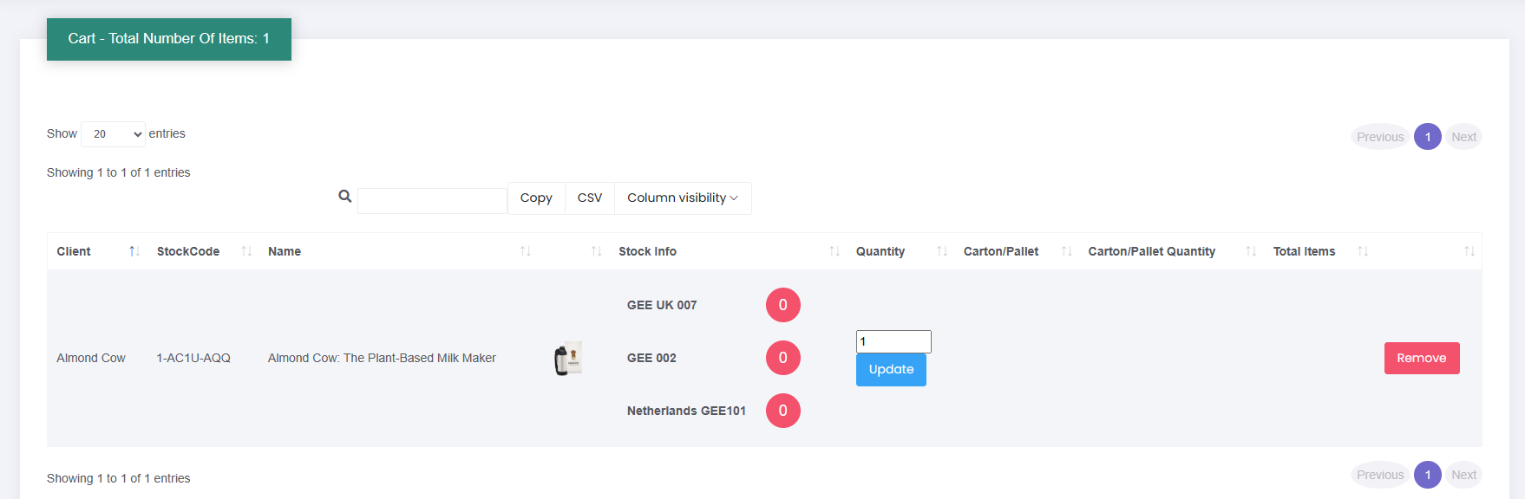Image resolution: width=1525 pixels, height=499 pixels.
Task: Click the Netherlands GEE101 warehouse label
Action: (686, 411)
